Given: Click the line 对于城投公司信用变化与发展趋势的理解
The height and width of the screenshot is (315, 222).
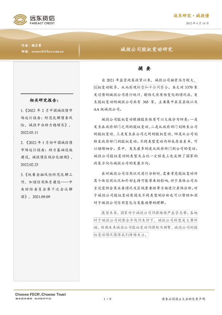Looking at the screenshot, I should pyautogui.click(x=130, y=203).
